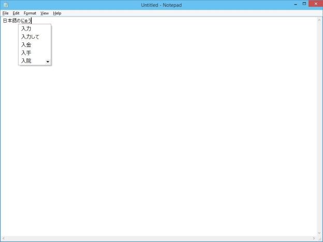Image resolution: width=323 pixels, height=242 pixels.
Task: Click the horizontal scrollbar right arrow
Action: [x=314, y=238]
